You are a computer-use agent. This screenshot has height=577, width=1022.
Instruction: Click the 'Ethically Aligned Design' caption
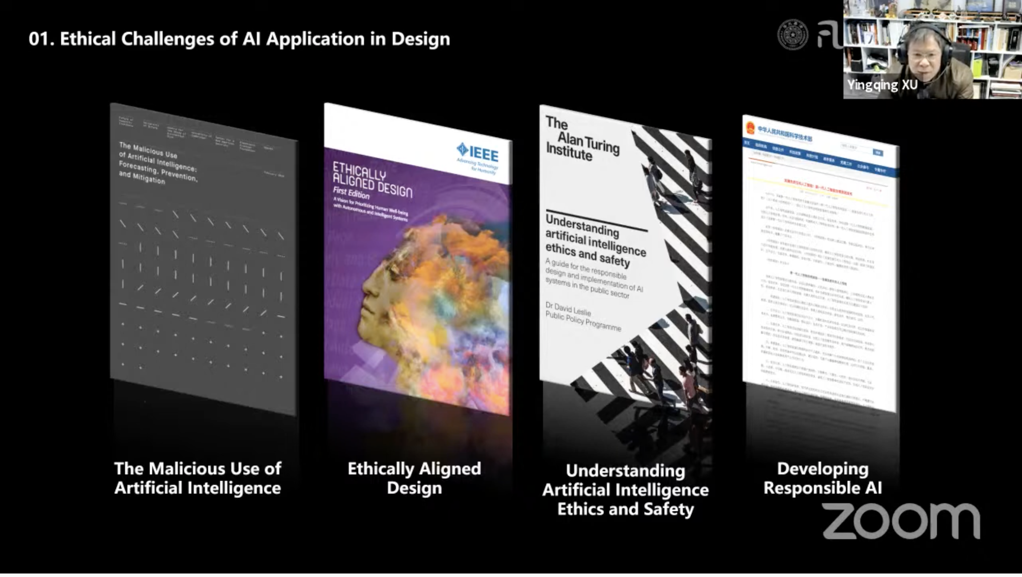414,478
